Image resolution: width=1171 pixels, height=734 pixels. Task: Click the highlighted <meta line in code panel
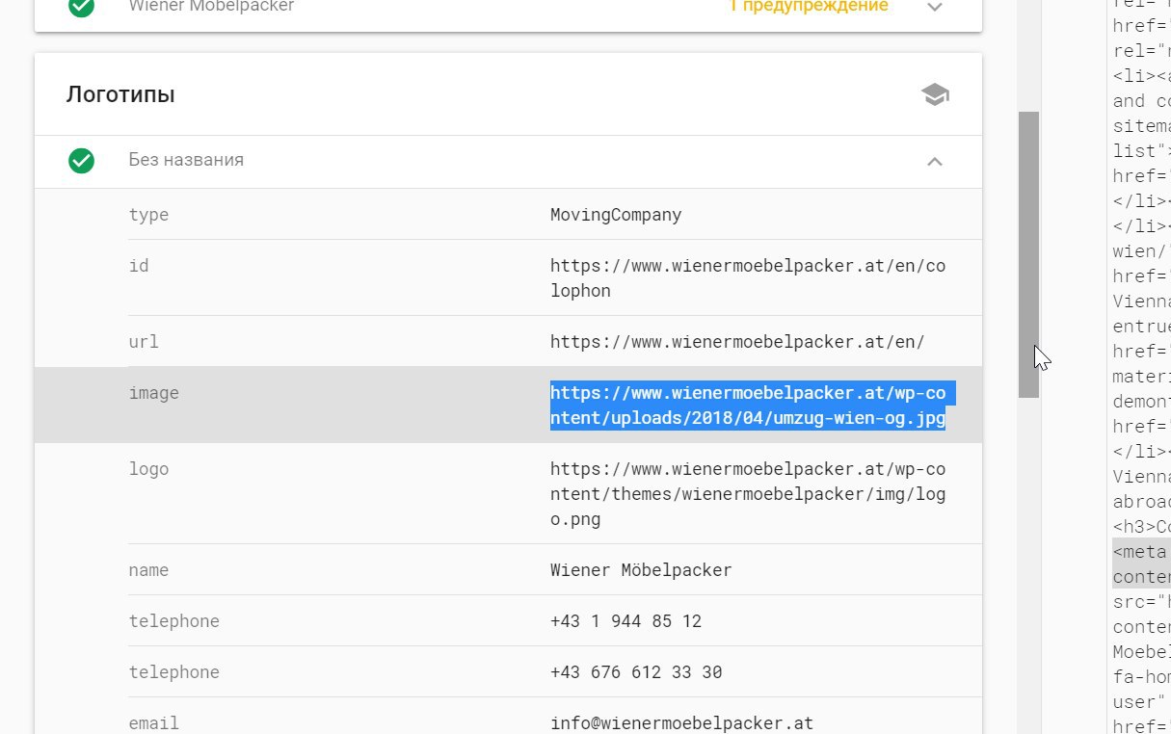(1142, 552)
